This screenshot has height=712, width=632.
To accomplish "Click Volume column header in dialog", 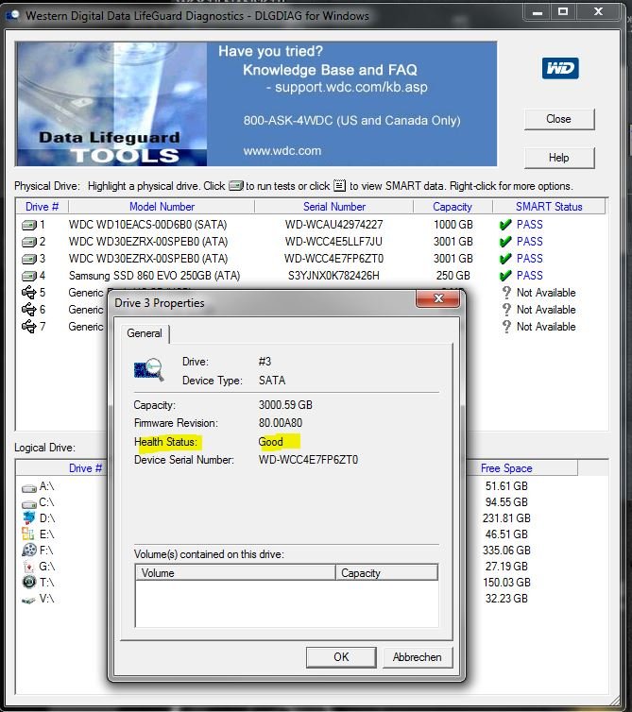I will [x=235, y=573].
